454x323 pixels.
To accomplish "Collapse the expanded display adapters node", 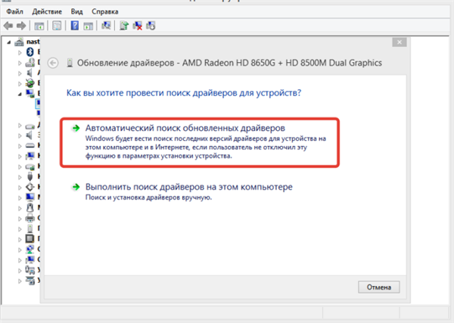I will coord(20,94).
